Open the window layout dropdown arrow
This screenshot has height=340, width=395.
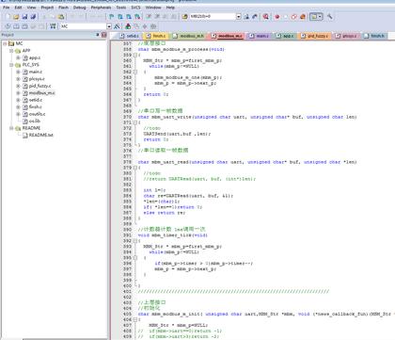[x=320, y=17]
